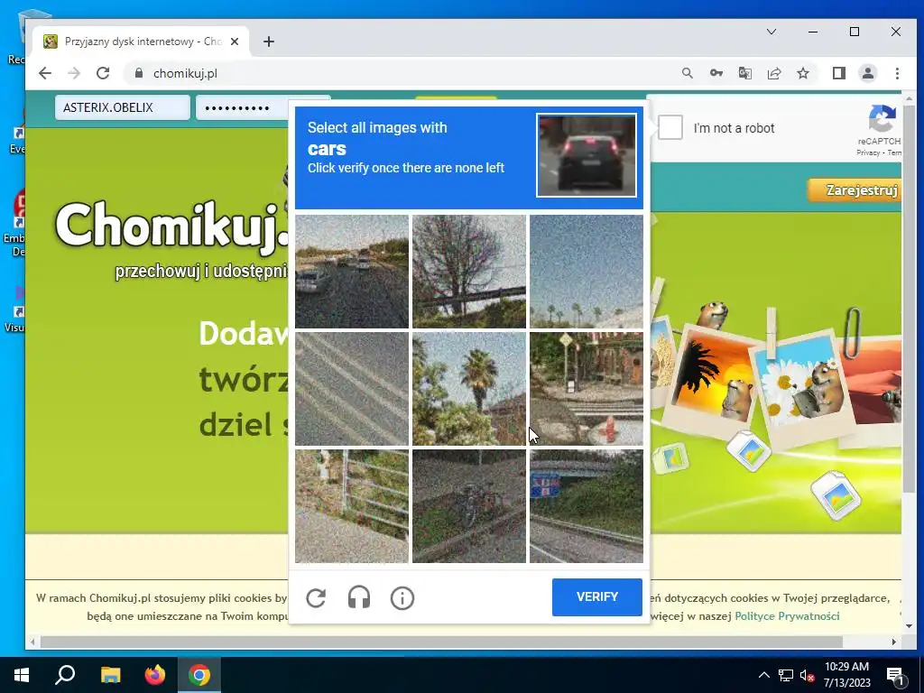Click the reCAPTCHA reload challenge icon

tap(317, 597)
